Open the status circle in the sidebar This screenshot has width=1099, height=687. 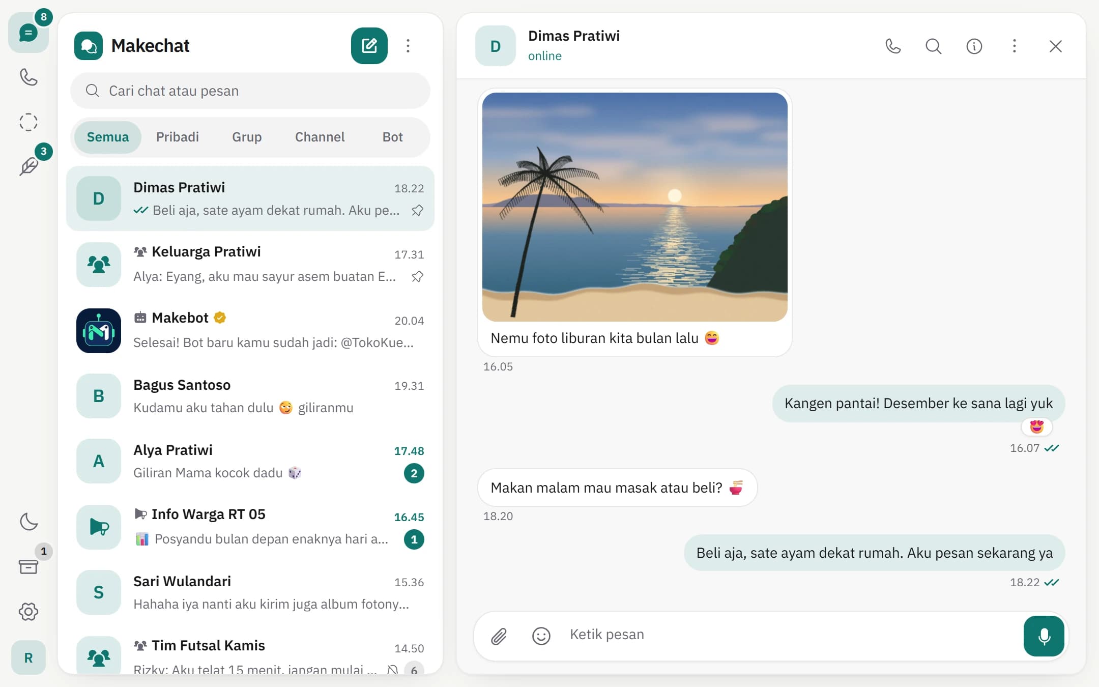[x=28, y=122]
